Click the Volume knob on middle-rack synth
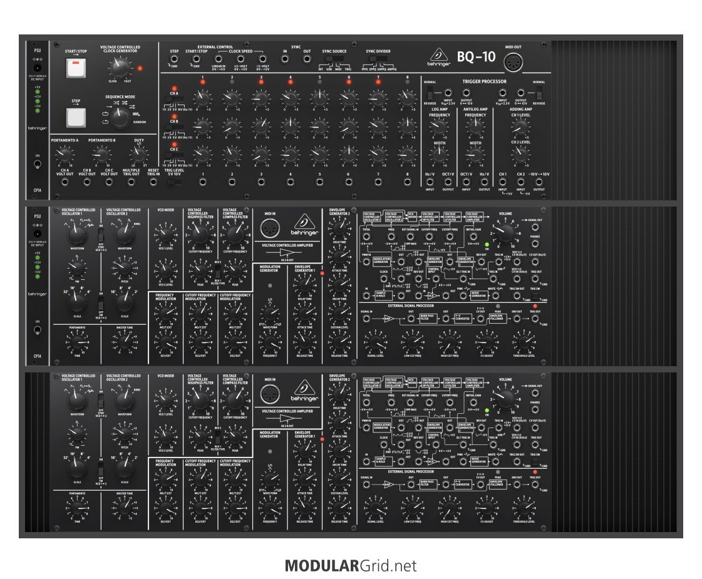Viewport: 702px width, 579px height. pos(505,233)
